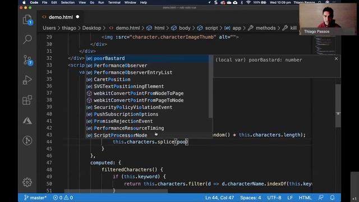Open Run and Debug view icon
Screen dimensions: 359x202
pyautogui.click(x=27, y=80)
